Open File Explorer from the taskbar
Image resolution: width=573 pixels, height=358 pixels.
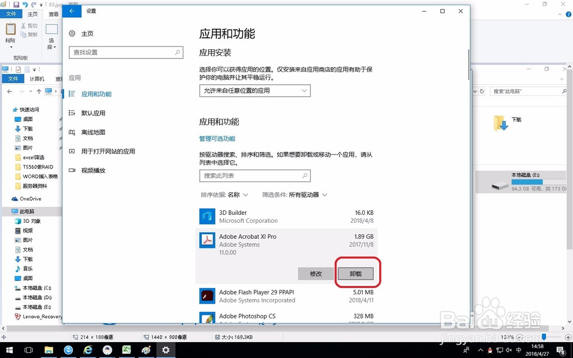coord(49,350)
